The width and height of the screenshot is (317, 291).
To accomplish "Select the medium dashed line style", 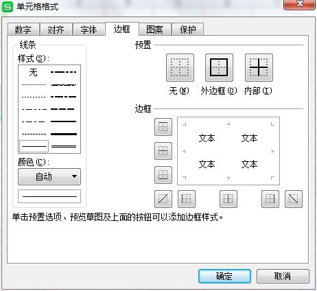I will [62, 109].
